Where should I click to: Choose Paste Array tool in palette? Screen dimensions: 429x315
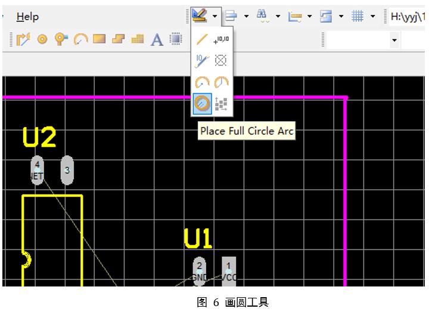(x=221, y=104)
